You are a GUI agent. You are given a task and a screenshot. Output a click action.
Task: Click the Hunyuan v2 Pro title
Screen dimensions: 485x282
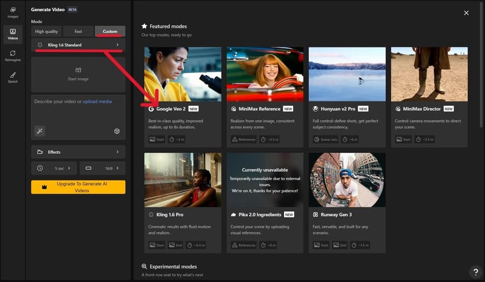coord(338,109)
